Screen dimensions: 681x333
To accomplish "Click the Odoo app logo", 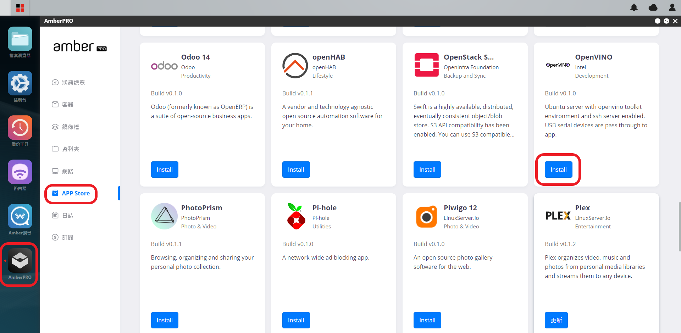I will [x=164, y=66].
